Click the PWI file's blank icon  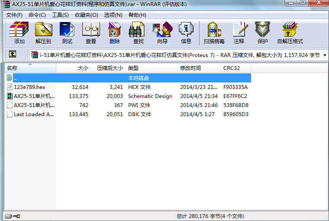point(10,105)
